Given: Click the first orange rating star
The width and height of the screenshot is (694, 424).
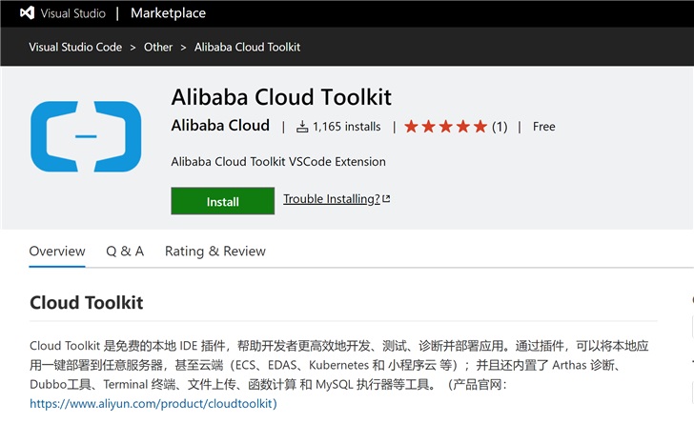Looking at the screenshot, I should [412, 126].
